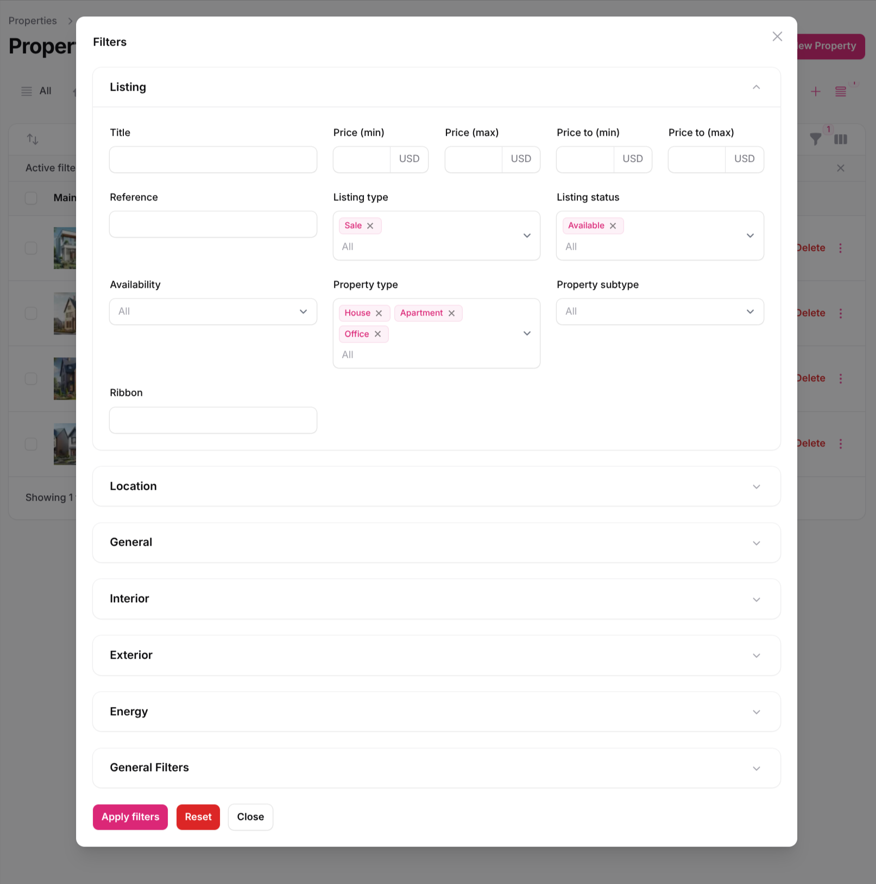Remove the Office property type tag

[x=378, y=334]
